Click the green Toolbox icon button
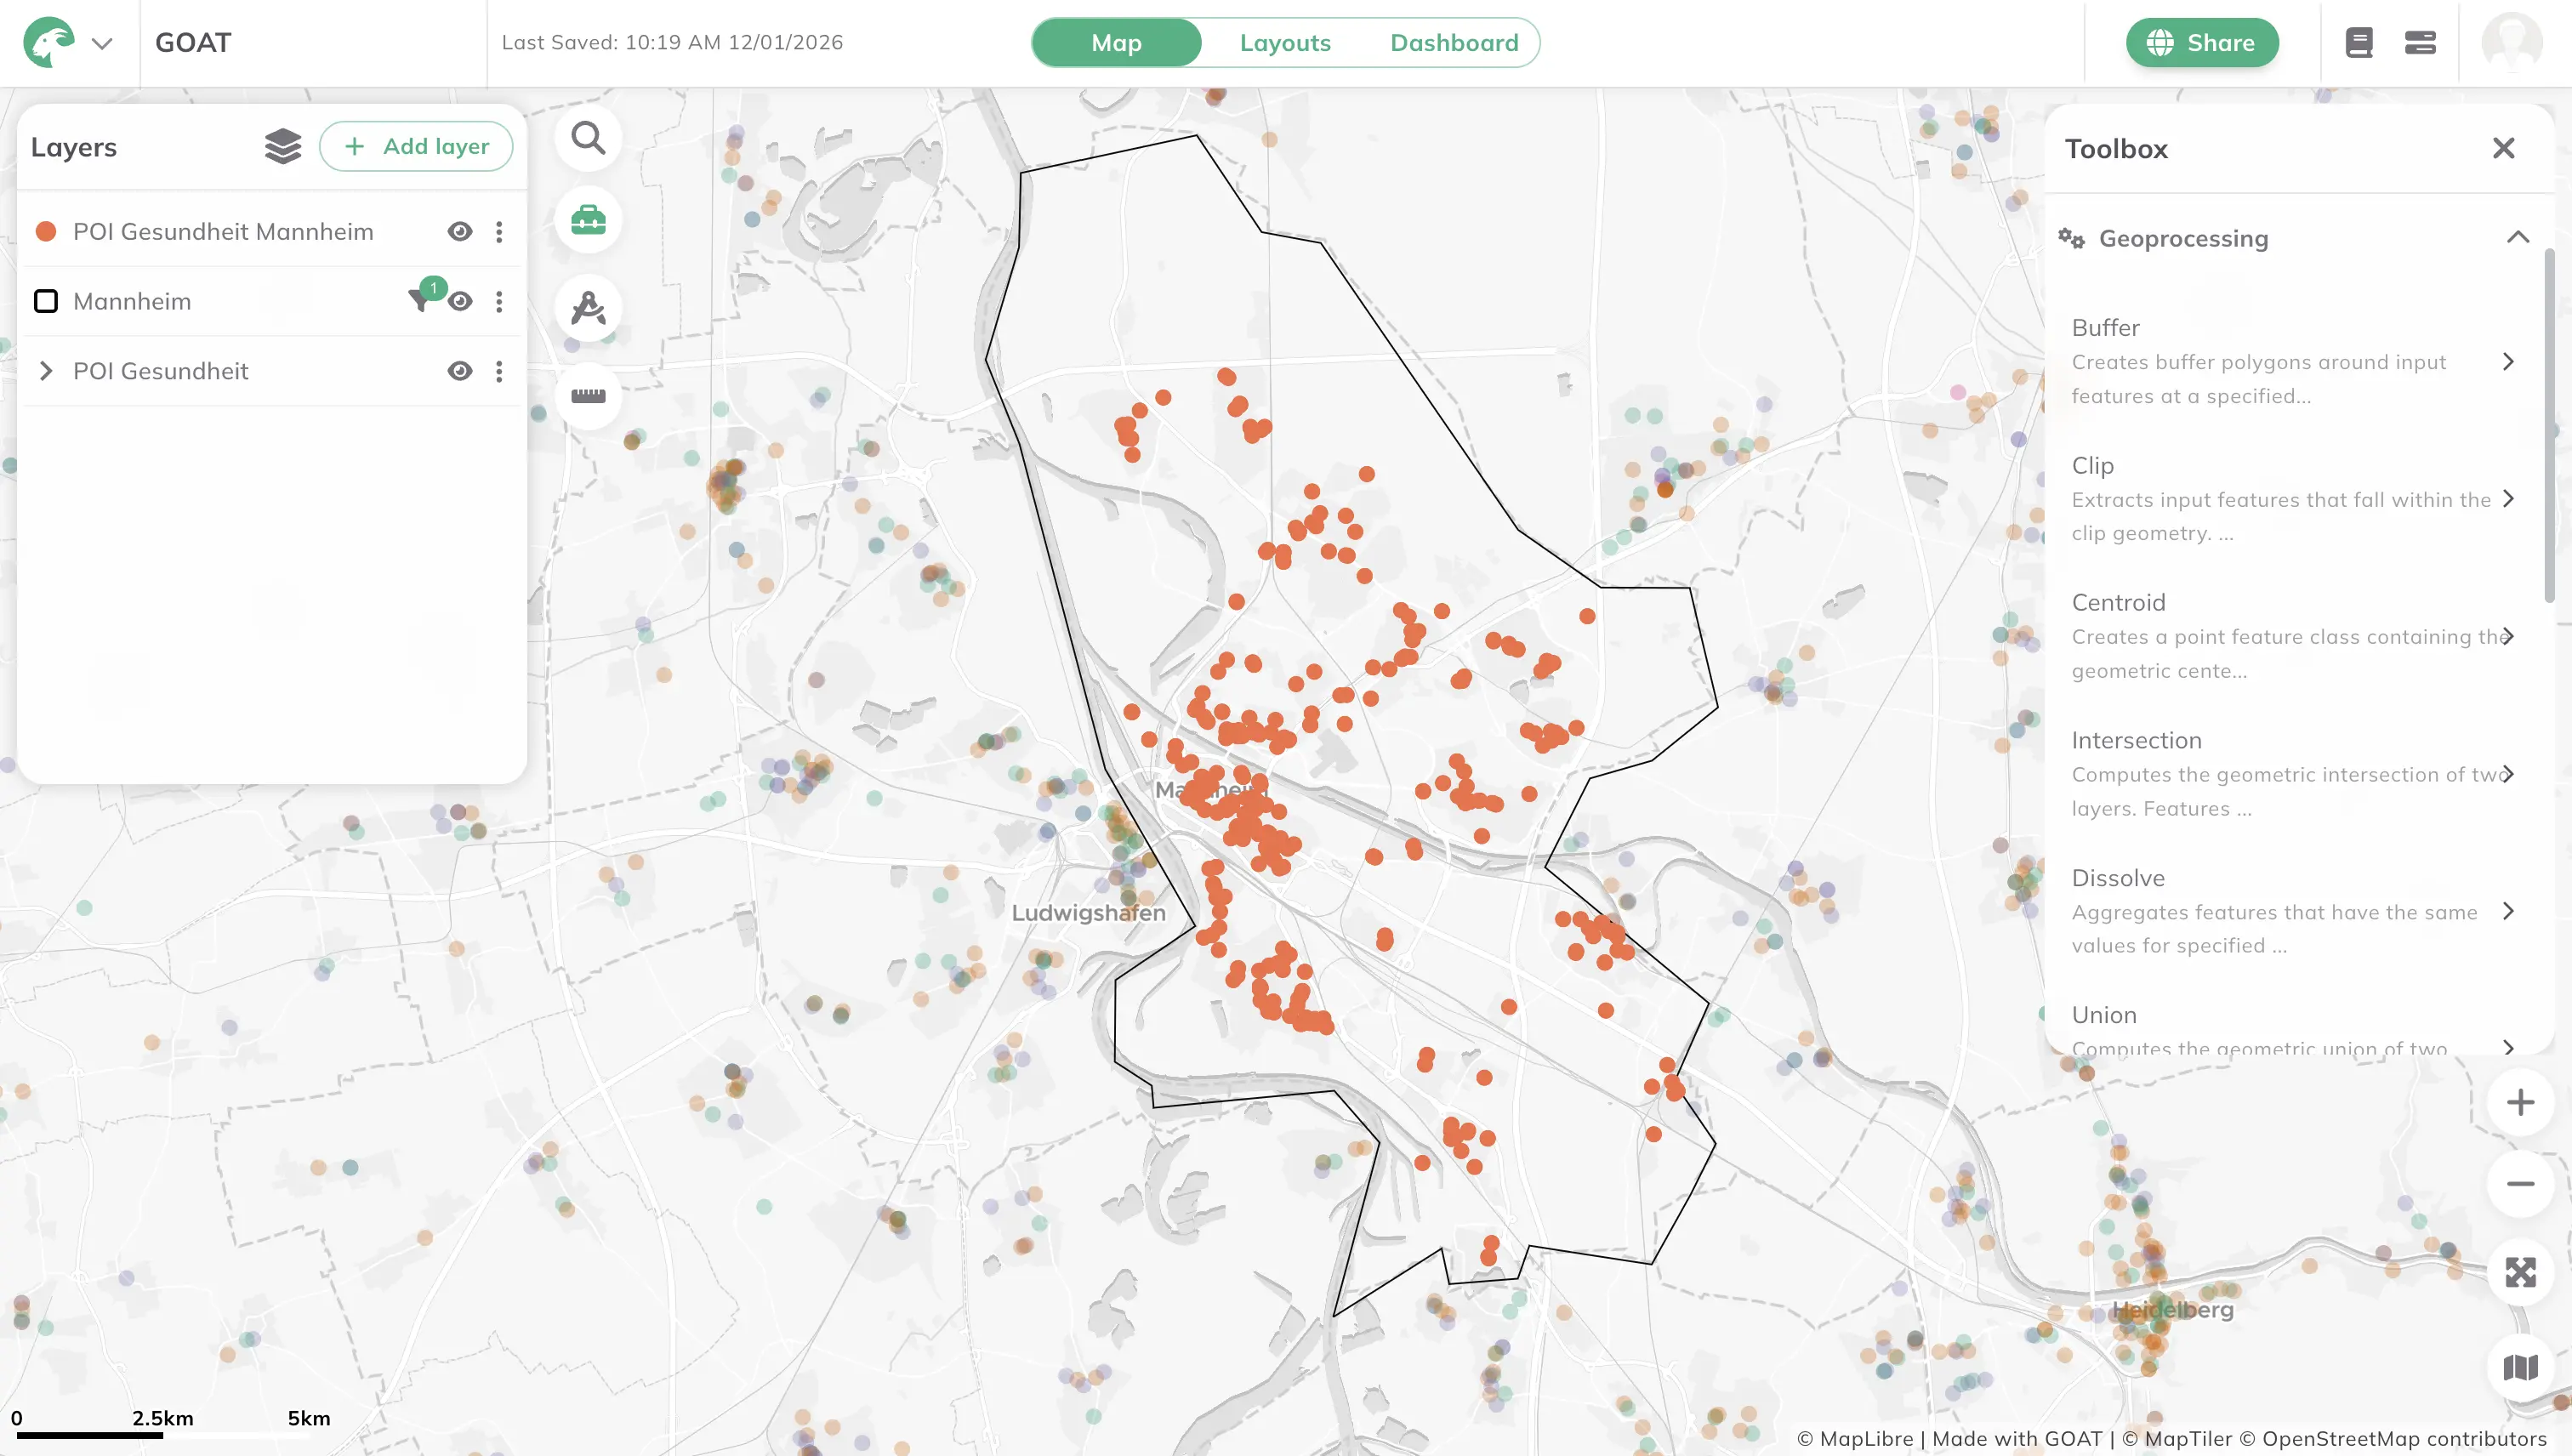The width and height of the screenshot is (2572, 1456). point(588,220)
